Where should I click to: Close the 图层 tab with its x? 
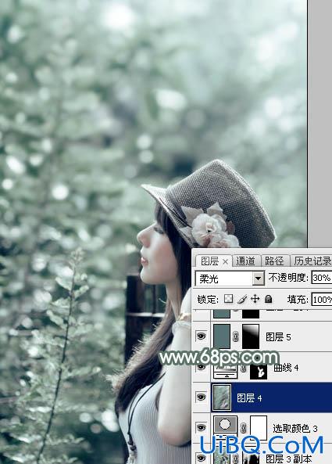coord(225,261)
